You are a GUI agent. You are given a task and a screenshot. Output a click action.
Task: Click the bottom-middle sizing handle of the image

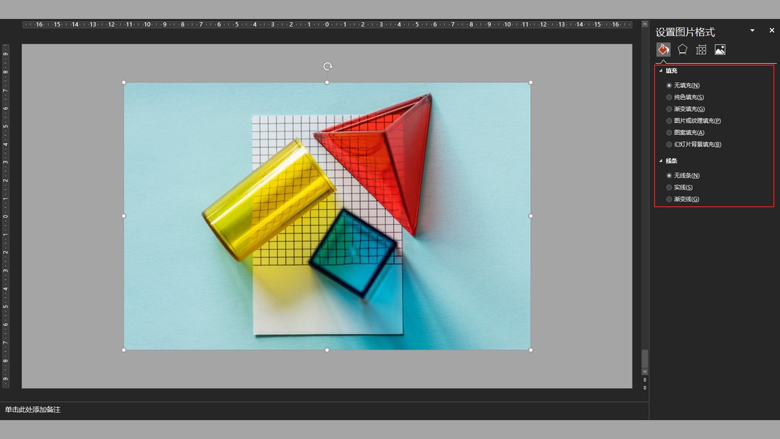point(327,350)
